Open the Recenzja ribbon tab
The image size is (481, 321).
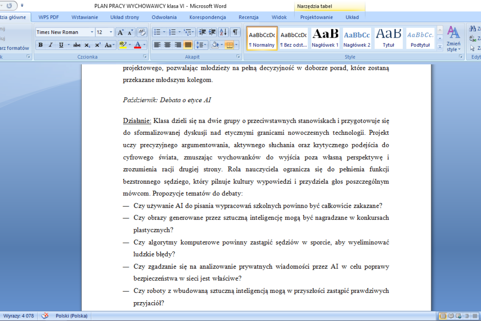249,17
